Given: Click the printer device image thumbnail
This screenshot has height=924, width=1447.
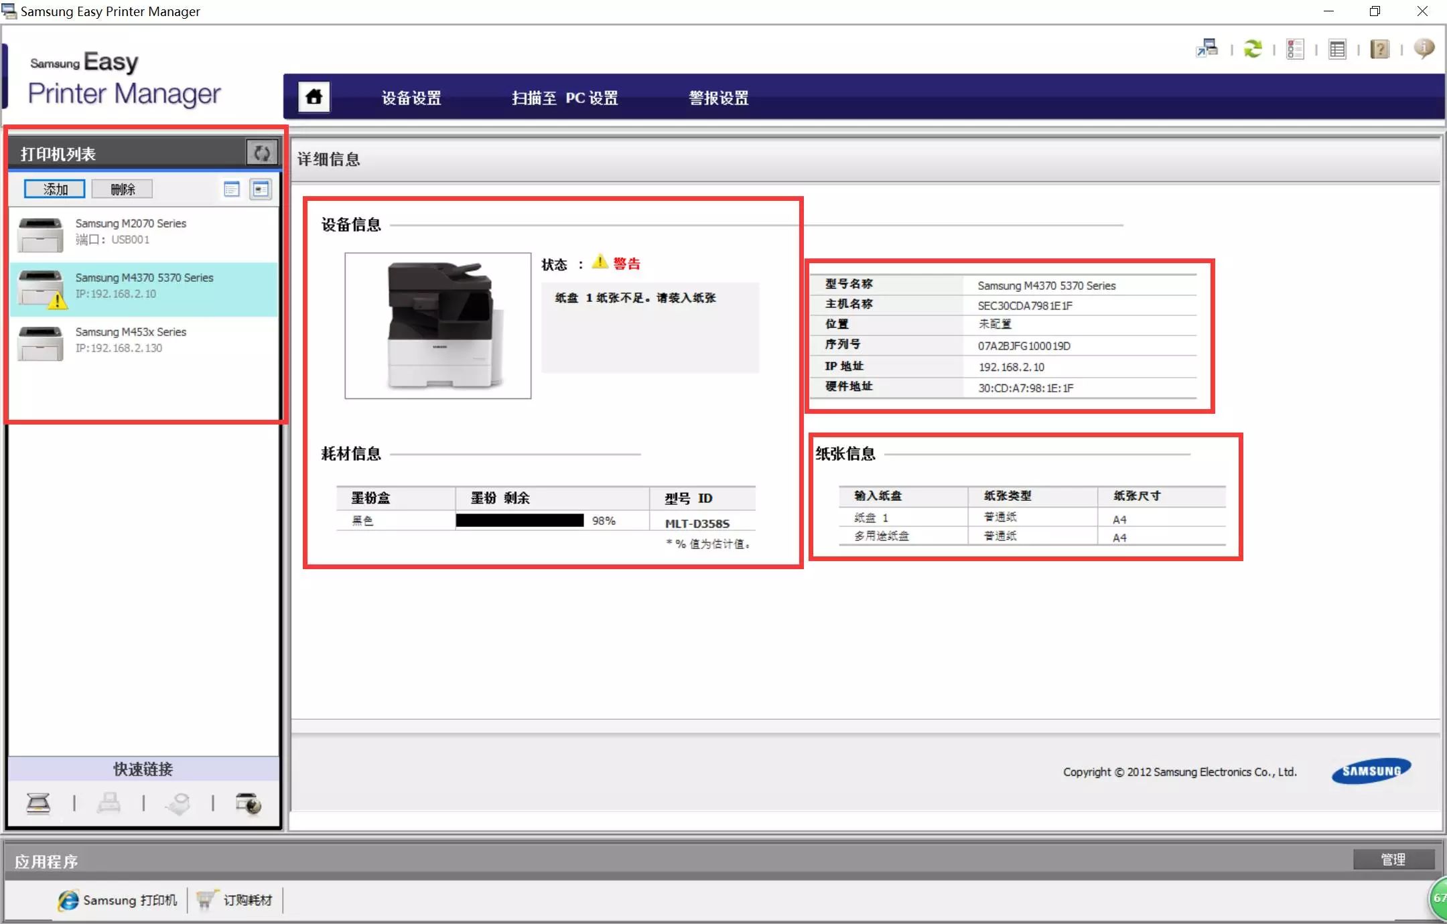Looking at the screenshot, I should click(437, 325).
